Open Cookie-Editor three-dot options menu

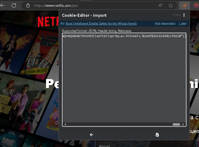pyautogui.click(x=184, y=15)
